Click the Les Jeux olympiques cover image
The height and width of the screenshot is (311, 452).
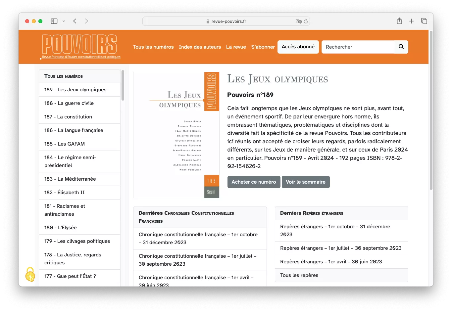click(x=176, y=135)
